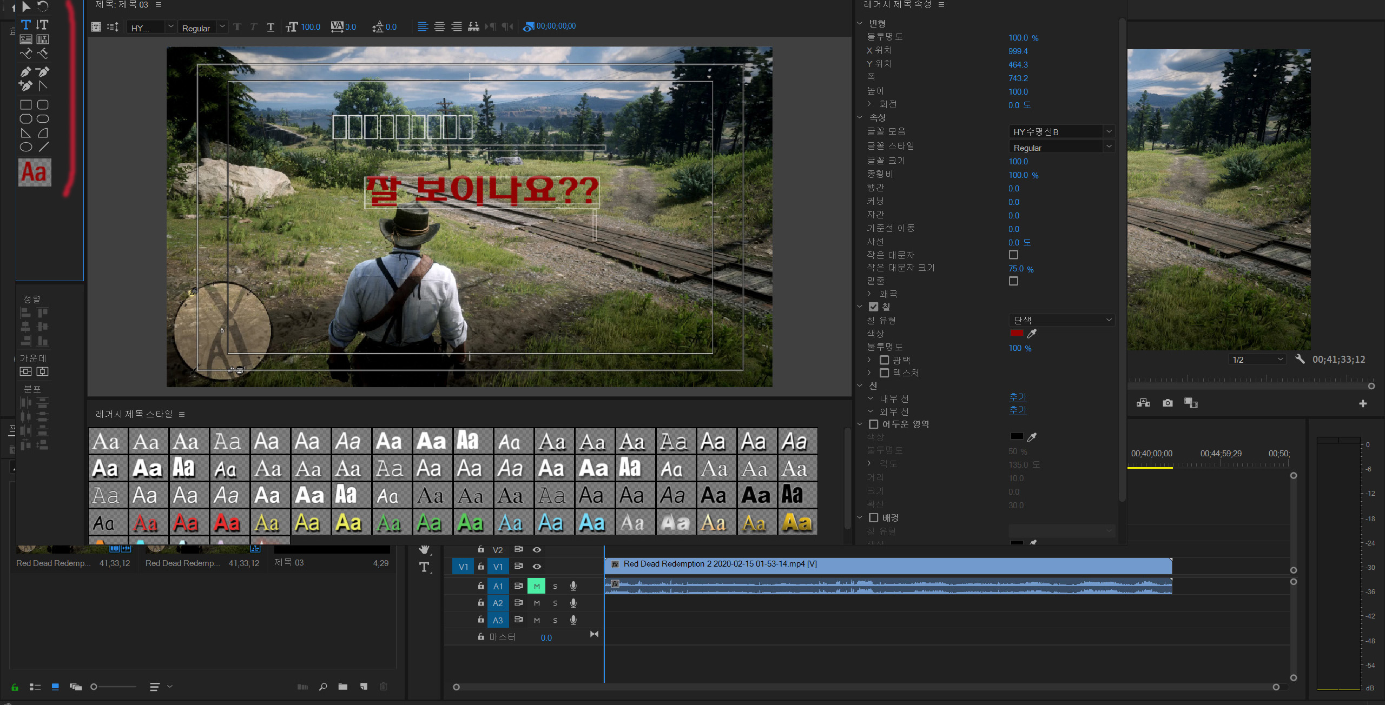This screenshot has width=1385, height=705.
Task: Expand the 왜곡 distort section
Action: pyautogui.click(x=869, y=294)
